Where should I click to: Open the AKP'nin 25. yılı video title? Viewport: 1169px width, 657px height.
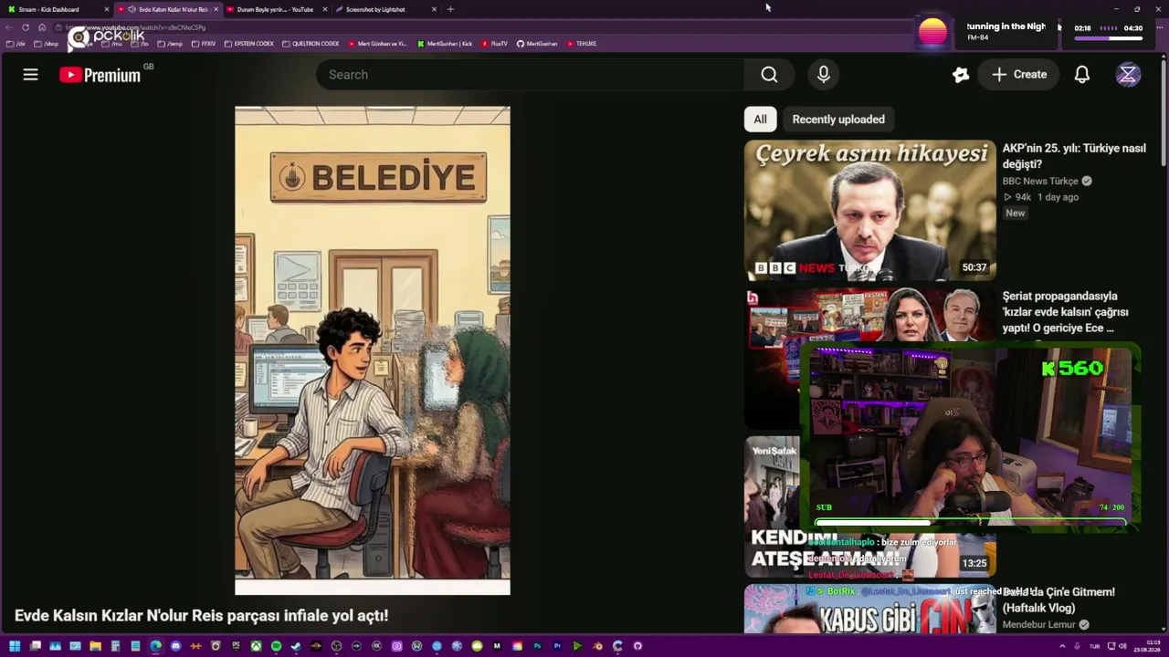[x=1074, y=156]
